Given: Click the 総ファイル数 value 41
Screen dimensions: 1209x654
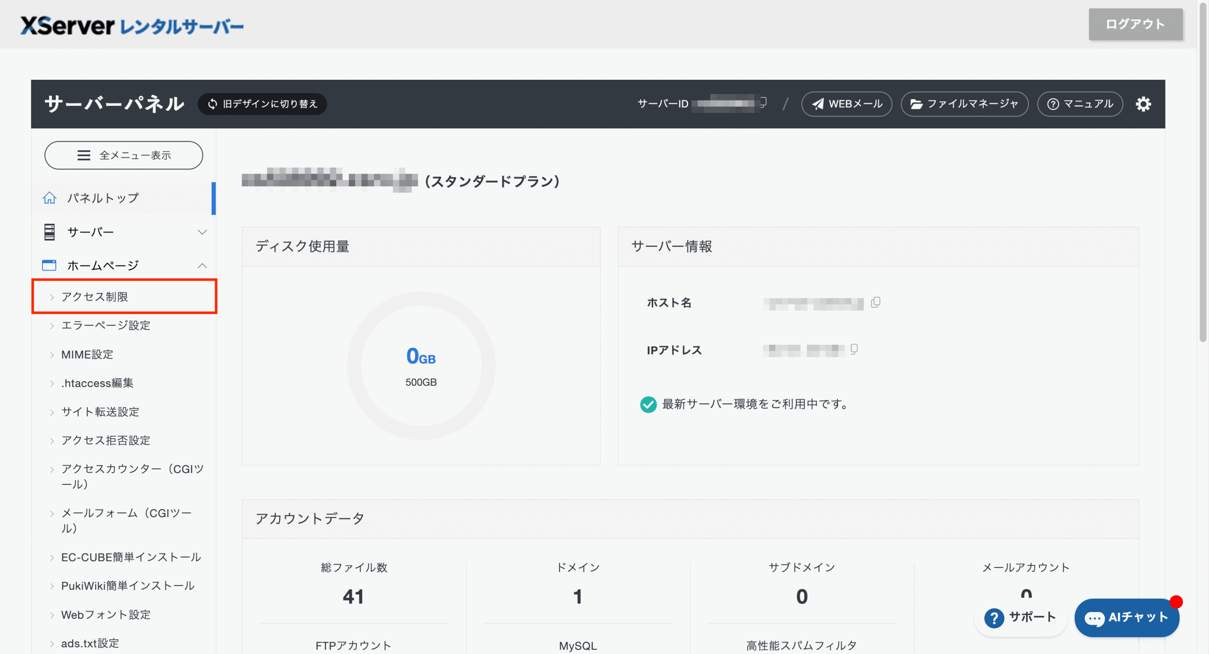Looking at the screenshot, I should [x=353, y=597].
